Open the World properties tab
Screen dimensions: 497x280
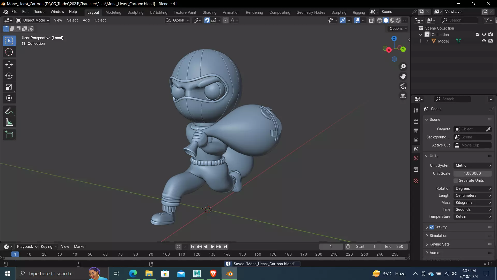pos(416,158)
